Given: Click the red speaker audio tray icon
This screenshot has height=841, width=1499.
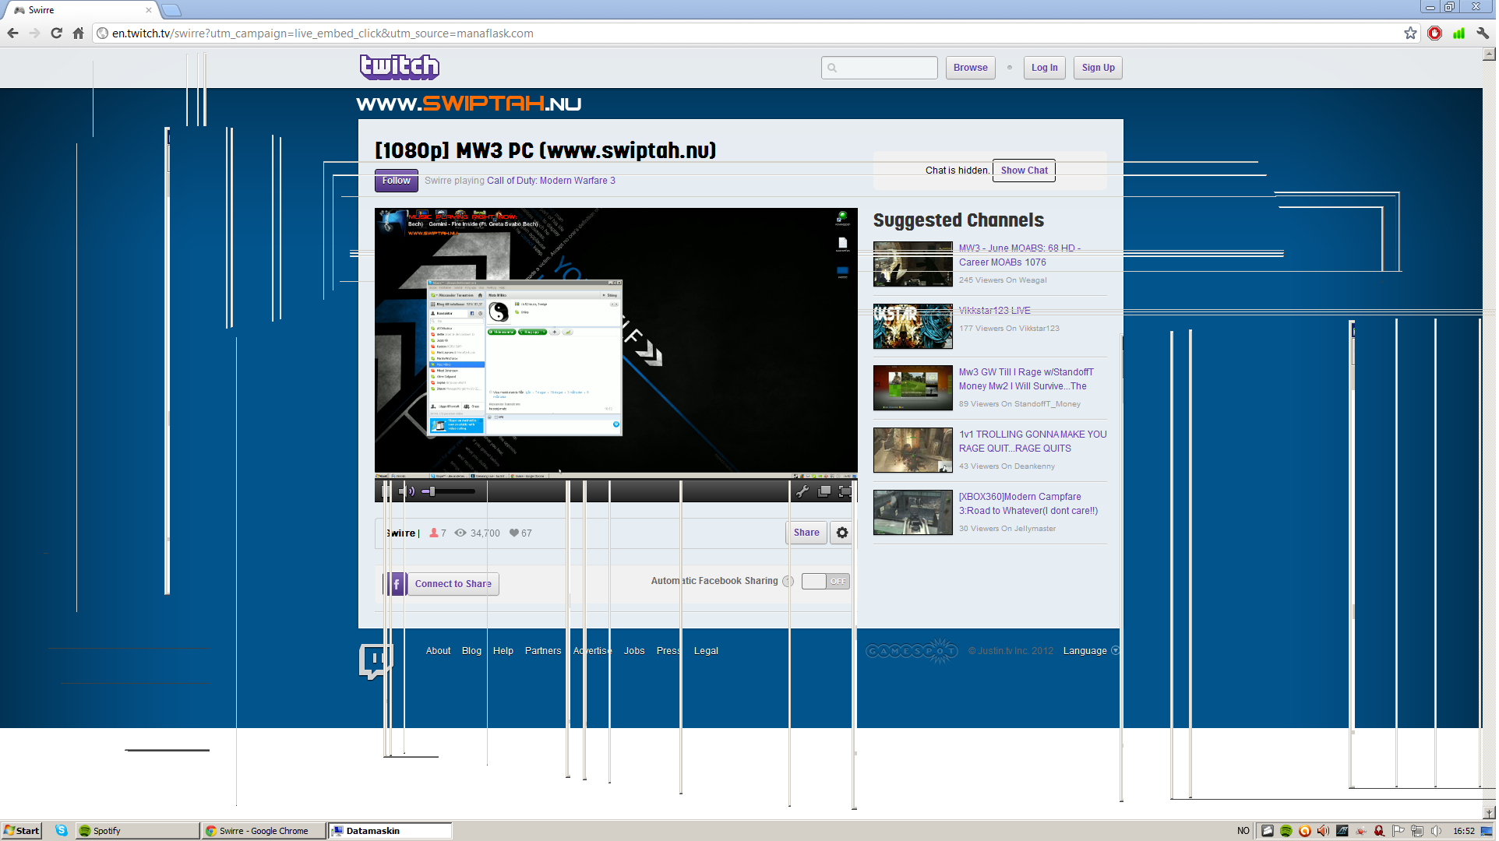Looking at the screenshot, I should 1324,831.
